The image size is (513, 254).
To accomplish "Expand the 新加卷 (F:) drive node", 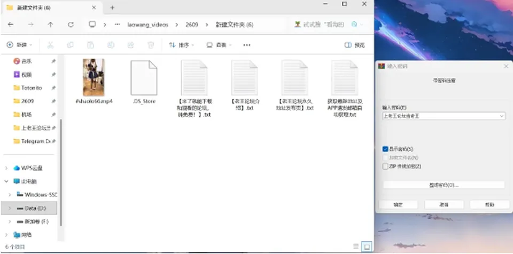I will click(10, 221).
